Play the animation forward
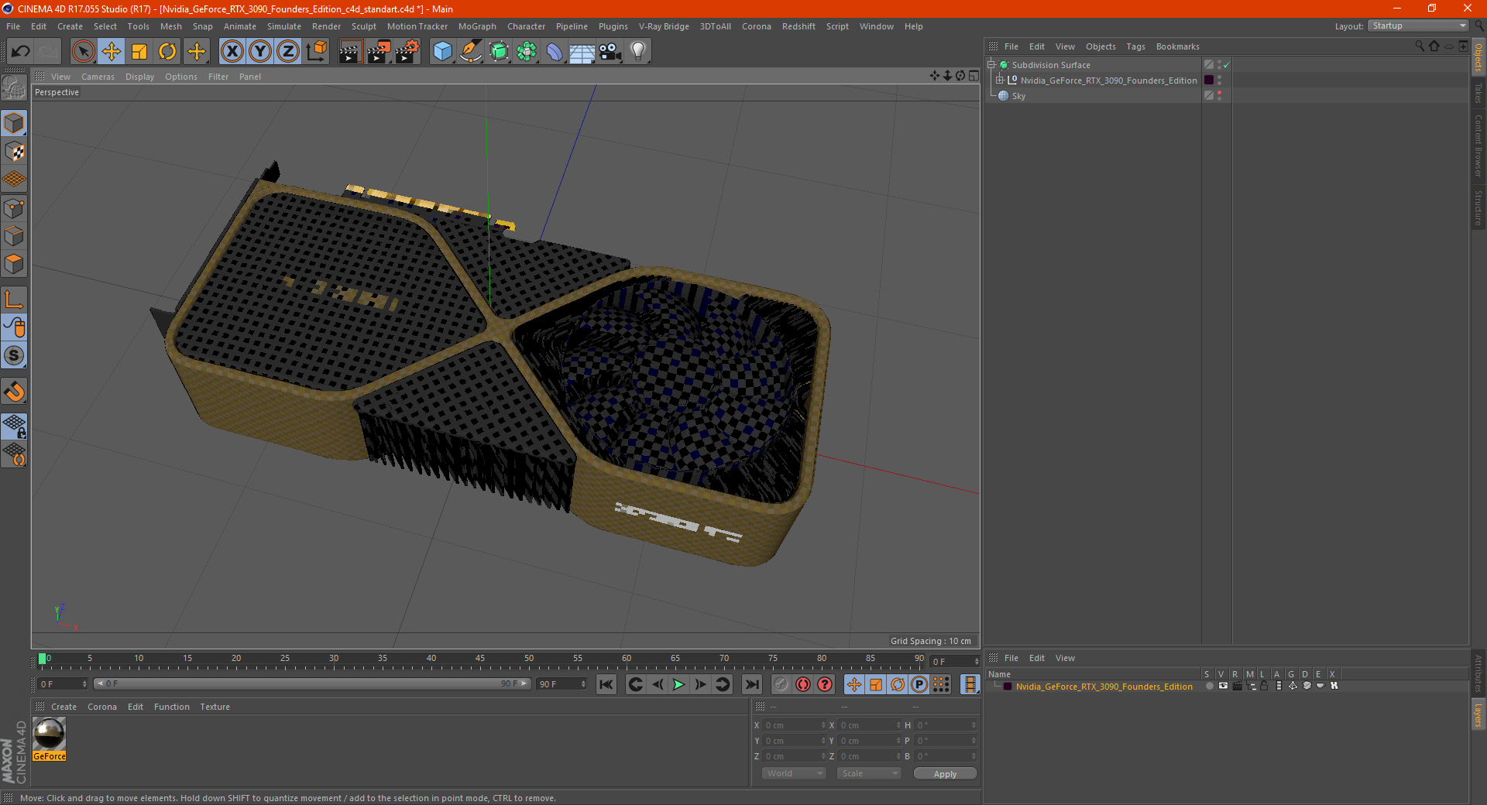 click(x=678, y=684)
